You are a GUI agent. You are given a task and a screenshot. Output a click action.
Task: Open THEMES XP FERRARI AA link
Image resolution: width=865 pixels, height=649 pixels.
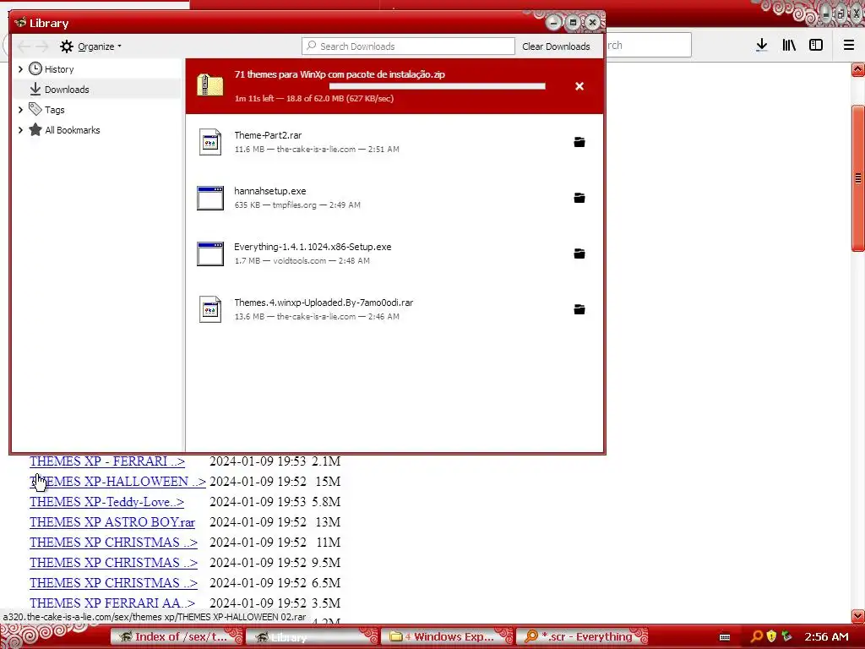click(x=112, y=603)
